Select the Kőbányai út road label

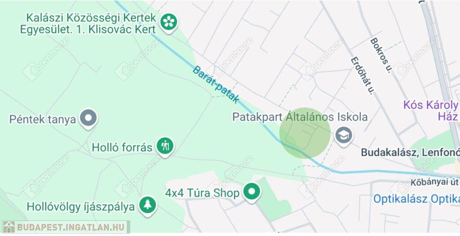click(434, 182)
